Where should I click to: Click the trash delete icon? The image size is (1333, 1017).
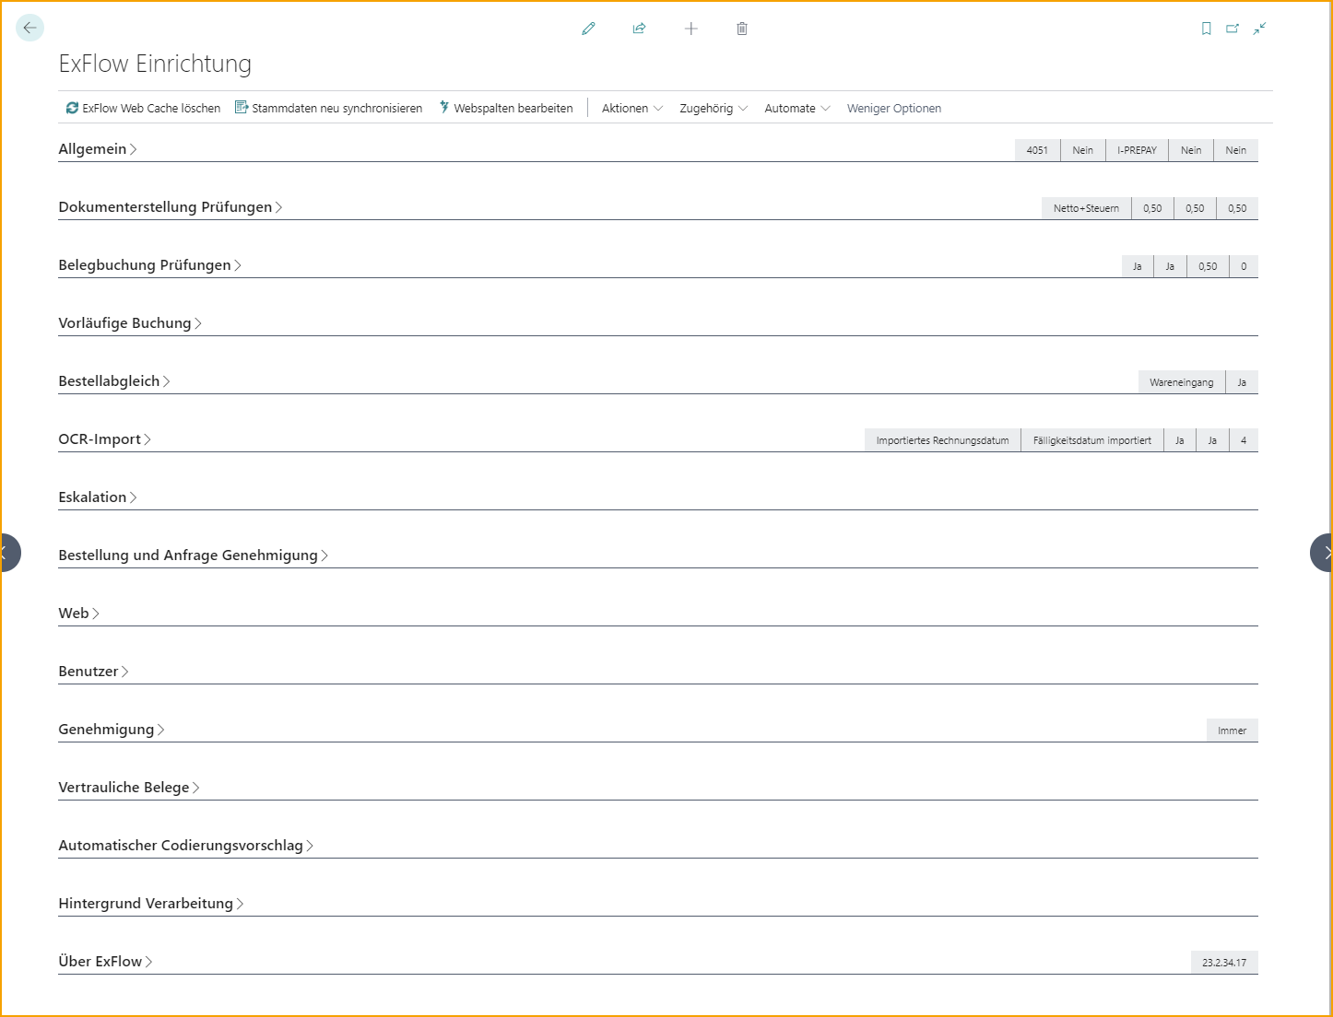coord(742,29)
